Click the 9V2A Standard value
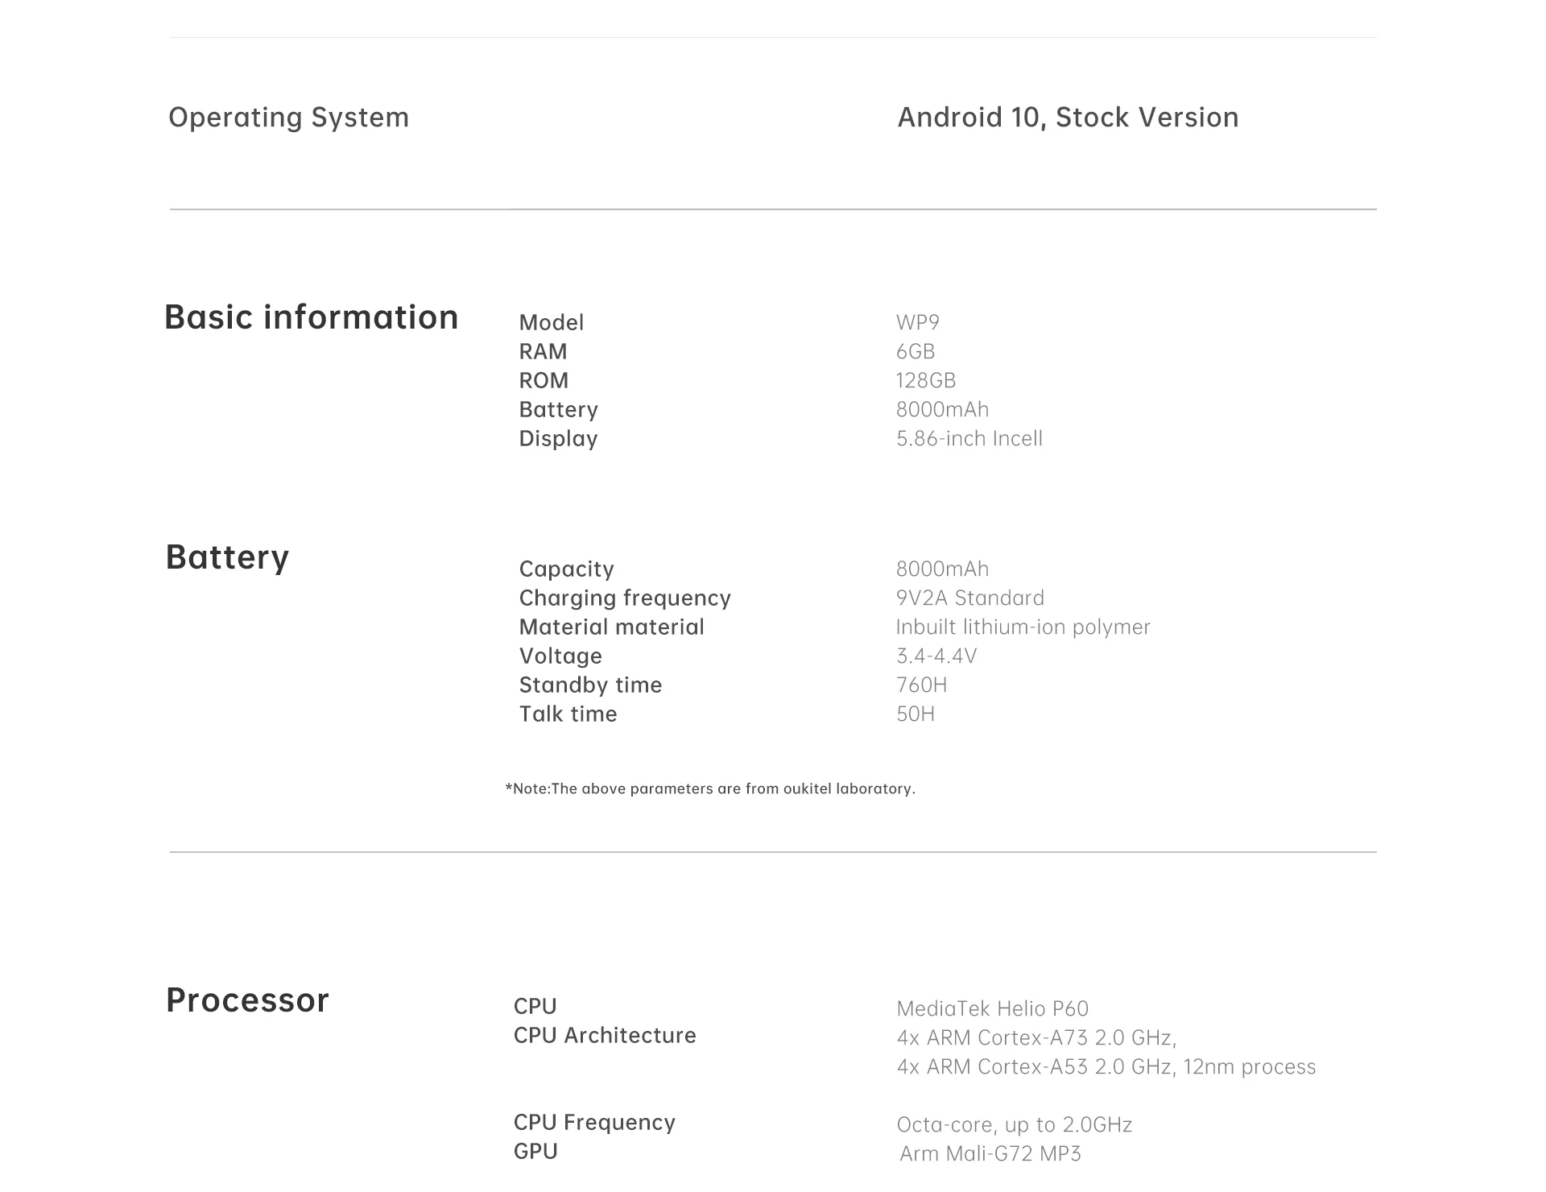The image size is (1546, 1192). [970, 598]
